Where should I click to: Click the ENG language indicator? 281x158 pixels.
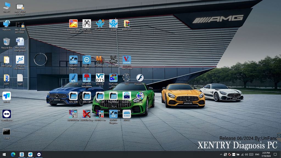[257, 155]
